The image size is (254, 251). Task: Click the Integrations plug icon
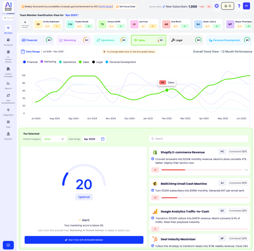pos(8,110)
